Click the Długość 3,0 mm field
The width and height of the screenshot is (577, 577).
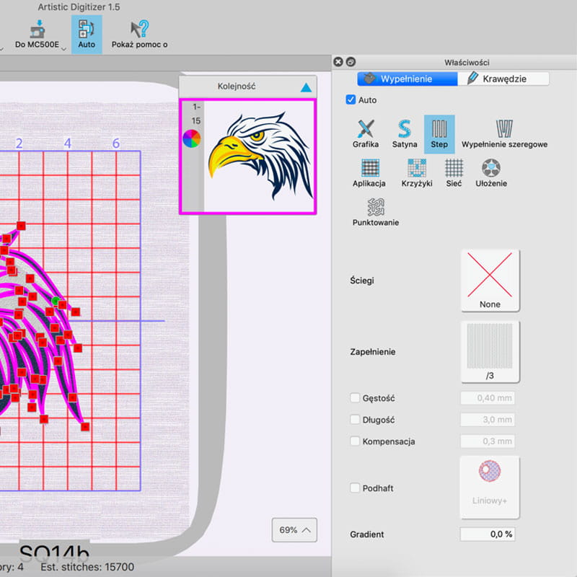[x=488, y=420]
